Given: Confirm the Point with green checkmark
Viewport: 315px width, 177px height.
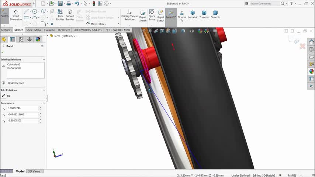Looking at the screenshot, I should click(x=3, y=52).
